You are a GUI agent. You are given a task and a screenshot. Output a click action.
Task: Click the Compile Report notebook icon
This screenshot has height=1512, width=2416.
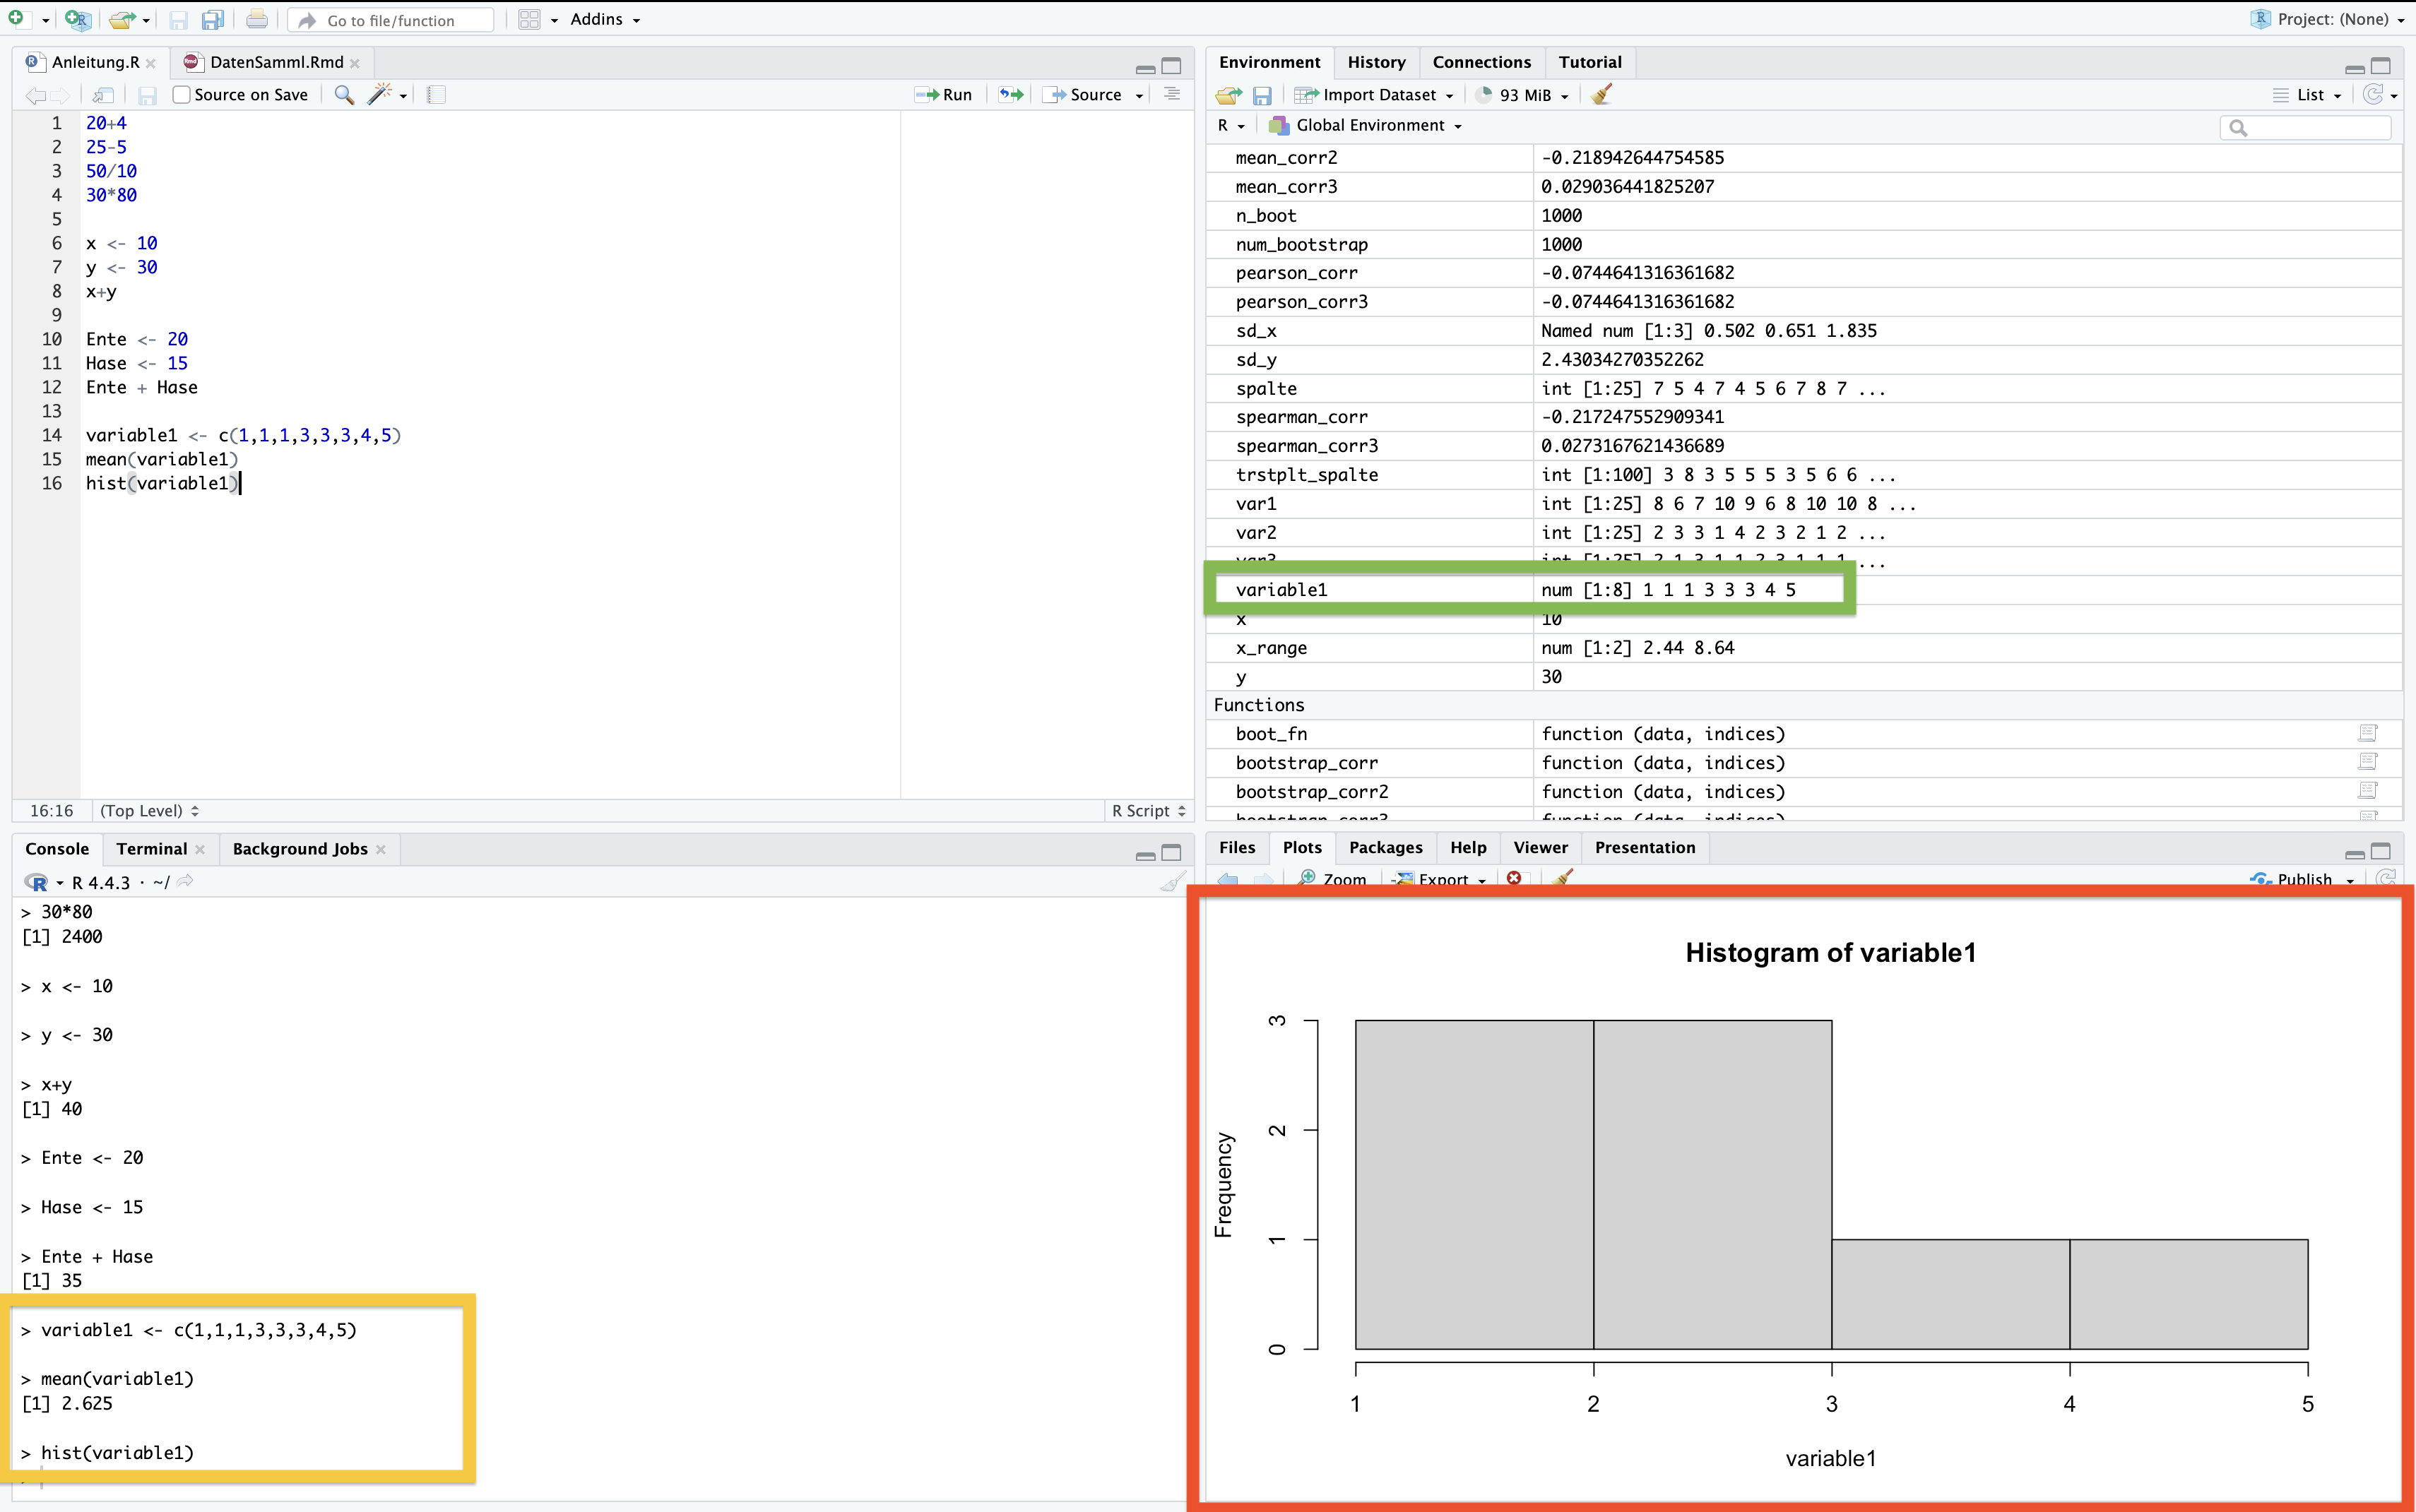(436, 95)
